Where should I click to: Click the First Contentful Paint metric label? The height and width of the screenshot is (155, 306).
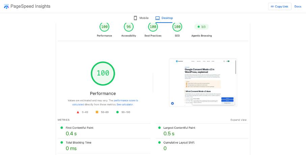pos(79,128)
